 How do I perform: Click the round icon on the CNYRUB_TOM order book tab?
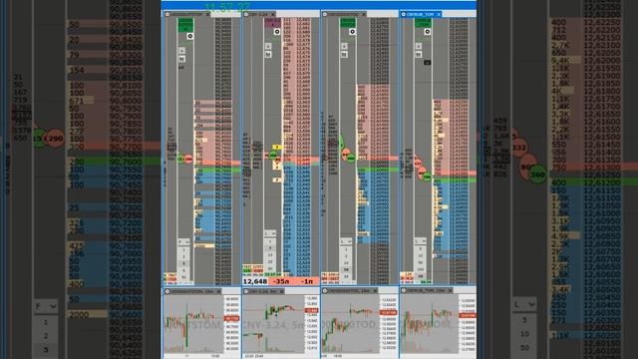click(x=404, y=14)
